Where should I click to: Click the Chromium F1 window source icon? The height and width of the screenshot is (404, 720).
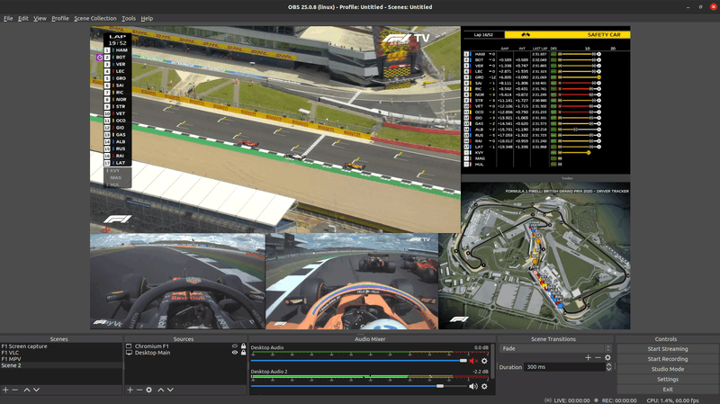[x=129, y=346]
